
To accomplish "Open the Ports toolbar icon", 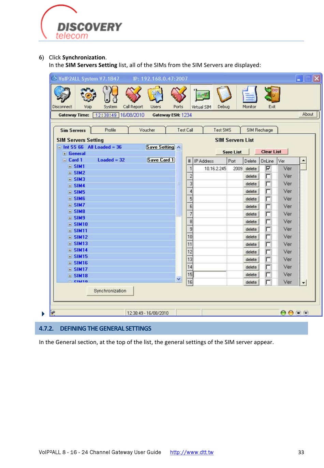I will (178, 95).
